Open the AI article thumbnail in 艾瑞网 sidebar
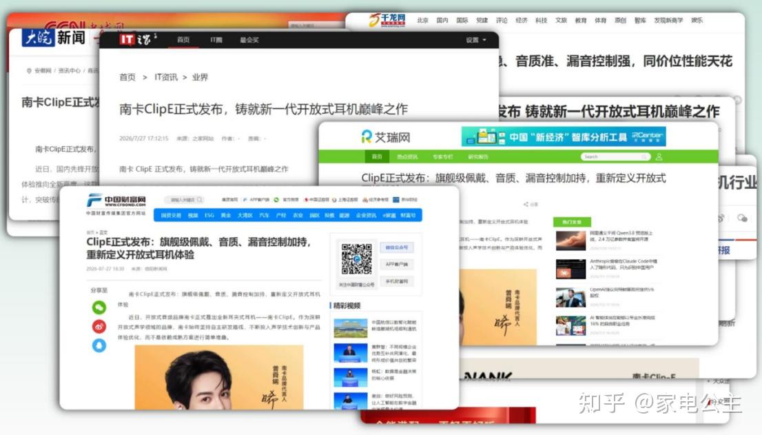 [570, 325]
